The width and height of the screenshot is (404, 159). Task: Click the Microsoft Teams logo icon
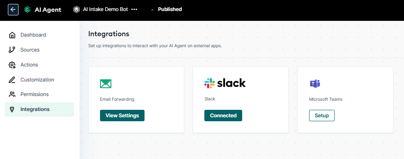315,83
